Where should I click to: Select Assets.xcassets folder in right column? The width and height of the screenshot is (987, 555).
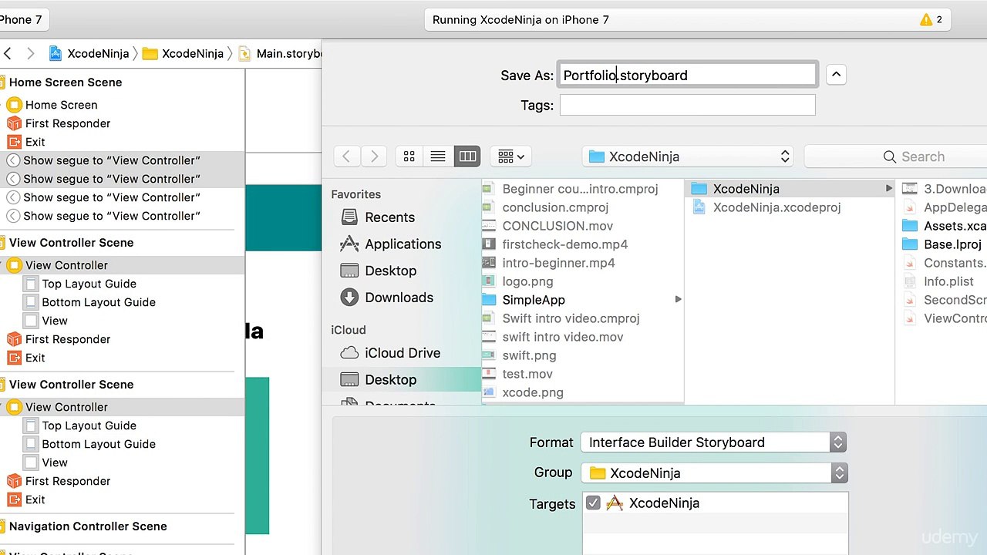point(945,226)
